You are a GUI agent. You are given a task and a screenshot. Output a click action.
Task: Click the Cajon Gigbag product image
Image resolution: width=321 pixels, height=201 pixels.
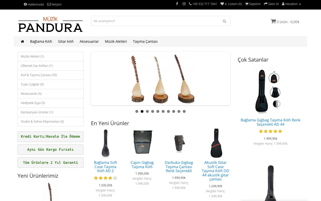(142, 143)
